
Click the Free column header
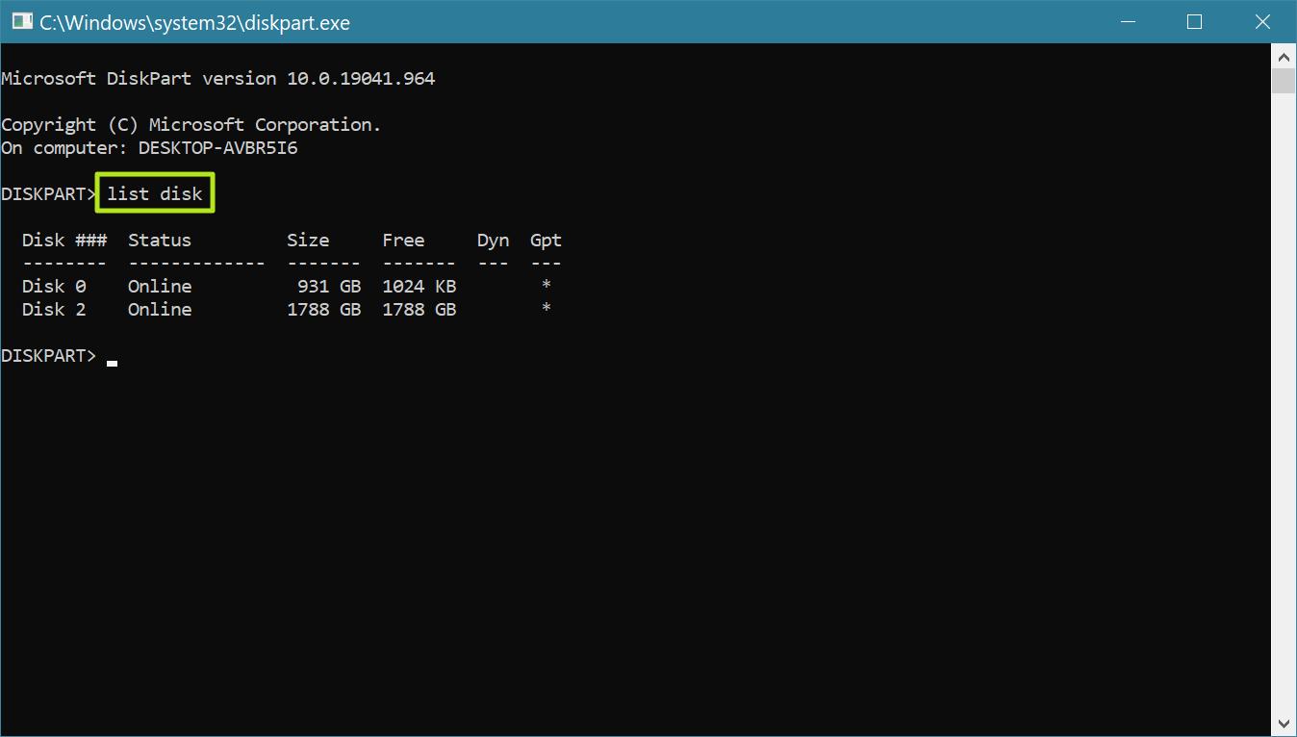[403, 240]
